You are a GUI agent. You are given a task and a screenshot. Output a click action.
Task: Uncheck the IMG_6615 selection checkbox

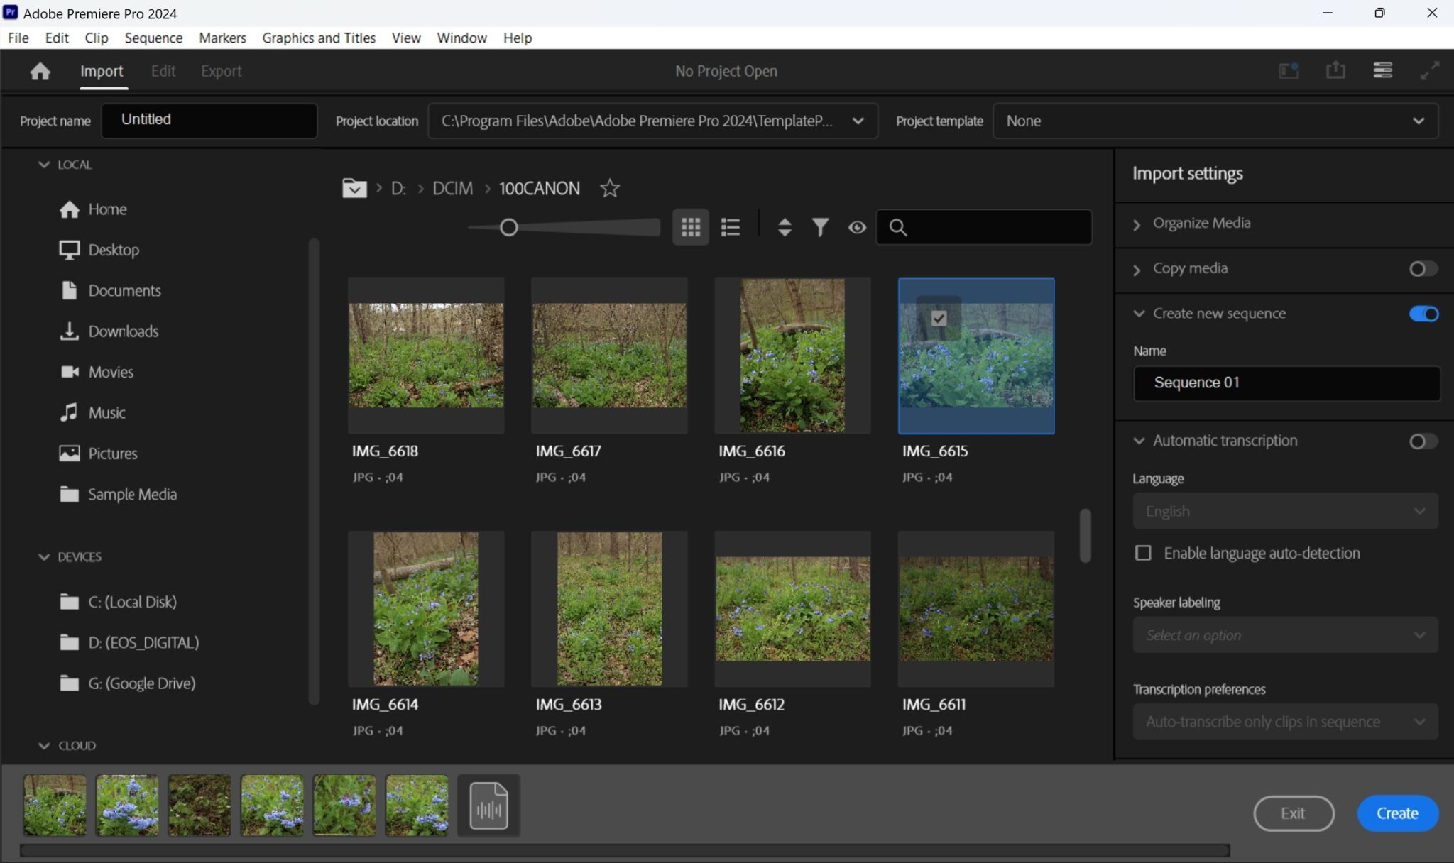939,318
